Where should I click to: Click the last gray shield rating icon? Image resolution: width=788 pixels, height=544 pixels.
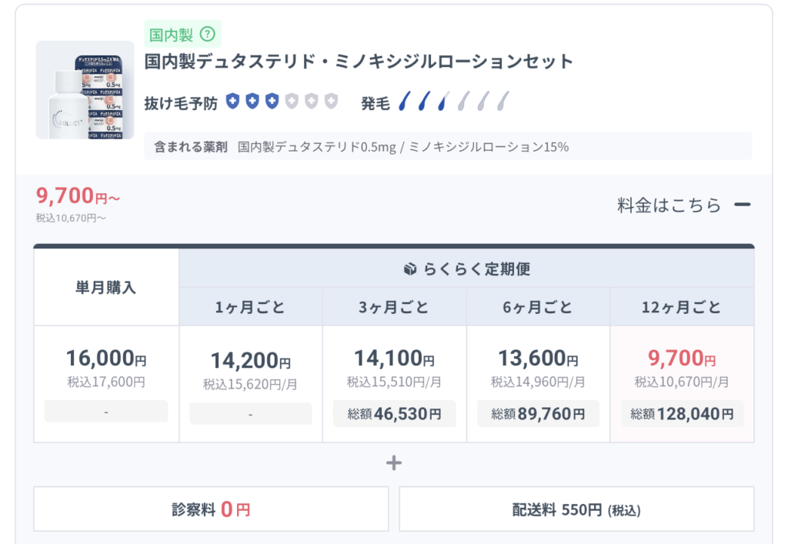pos(331,102)
